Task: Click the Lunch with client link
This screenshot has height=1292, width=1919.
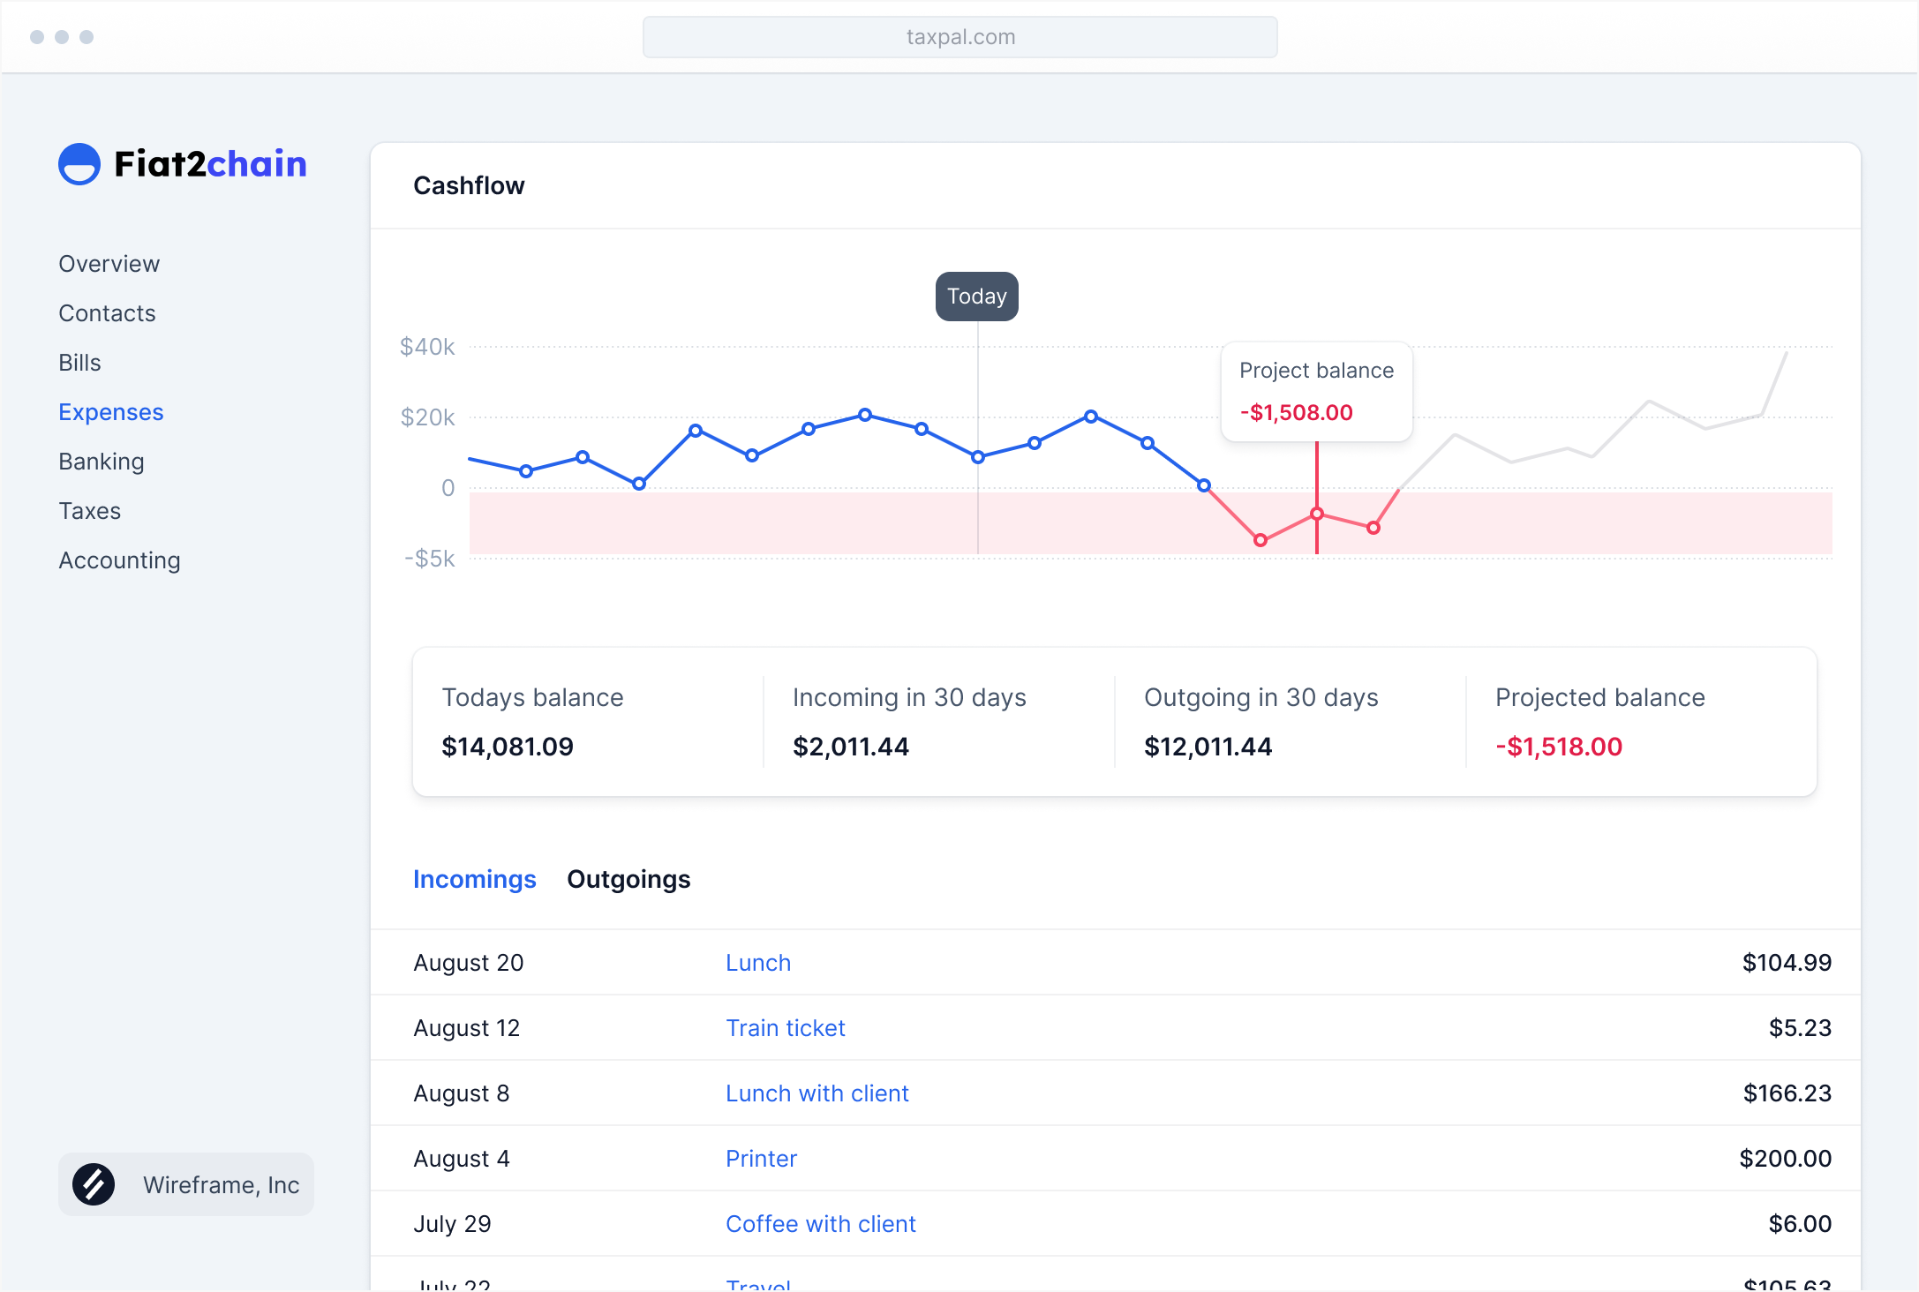Action: pos(817,1093)
